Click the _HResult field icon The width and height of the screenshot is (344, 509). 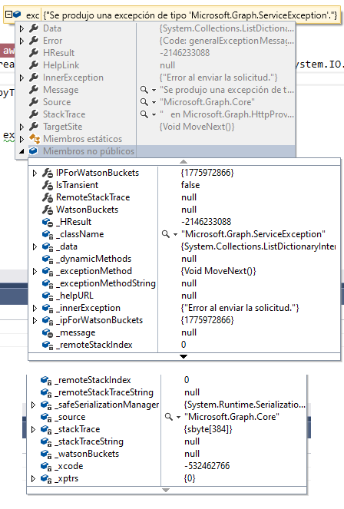point(48,223)
